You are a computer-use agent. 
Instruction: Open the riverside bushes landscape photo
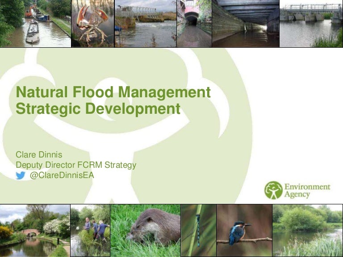click(x=308, y=231)
